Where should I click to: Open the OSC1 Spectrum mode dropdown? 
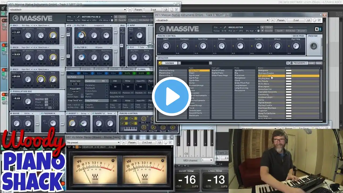(x=43, y=25)
